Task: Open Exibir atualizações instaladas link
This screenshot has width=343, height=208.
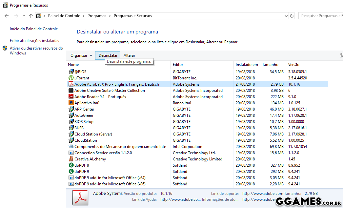Action: (34, 41)
